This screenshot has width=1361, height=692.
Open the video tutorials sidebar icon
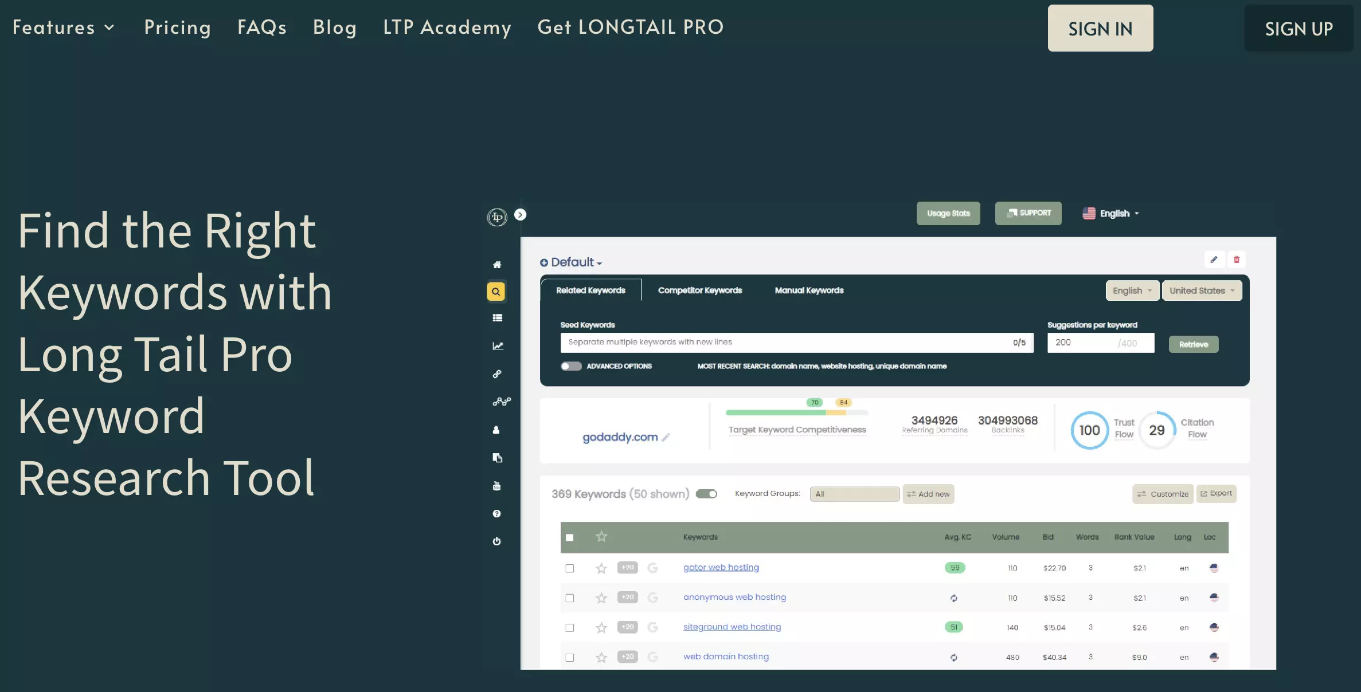pos(496,486)
